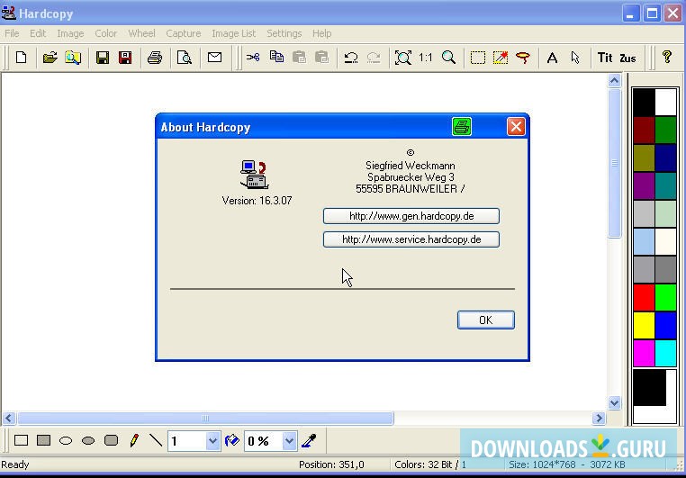Click the horizontal scrollbar left arrow
The height and width of the screenshot is (478, 686).
point(9,419)
